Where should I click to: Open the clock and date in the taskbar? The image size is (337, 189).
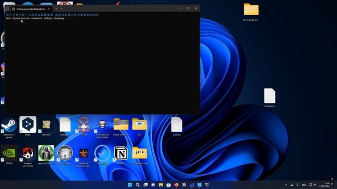click(324, 185)
